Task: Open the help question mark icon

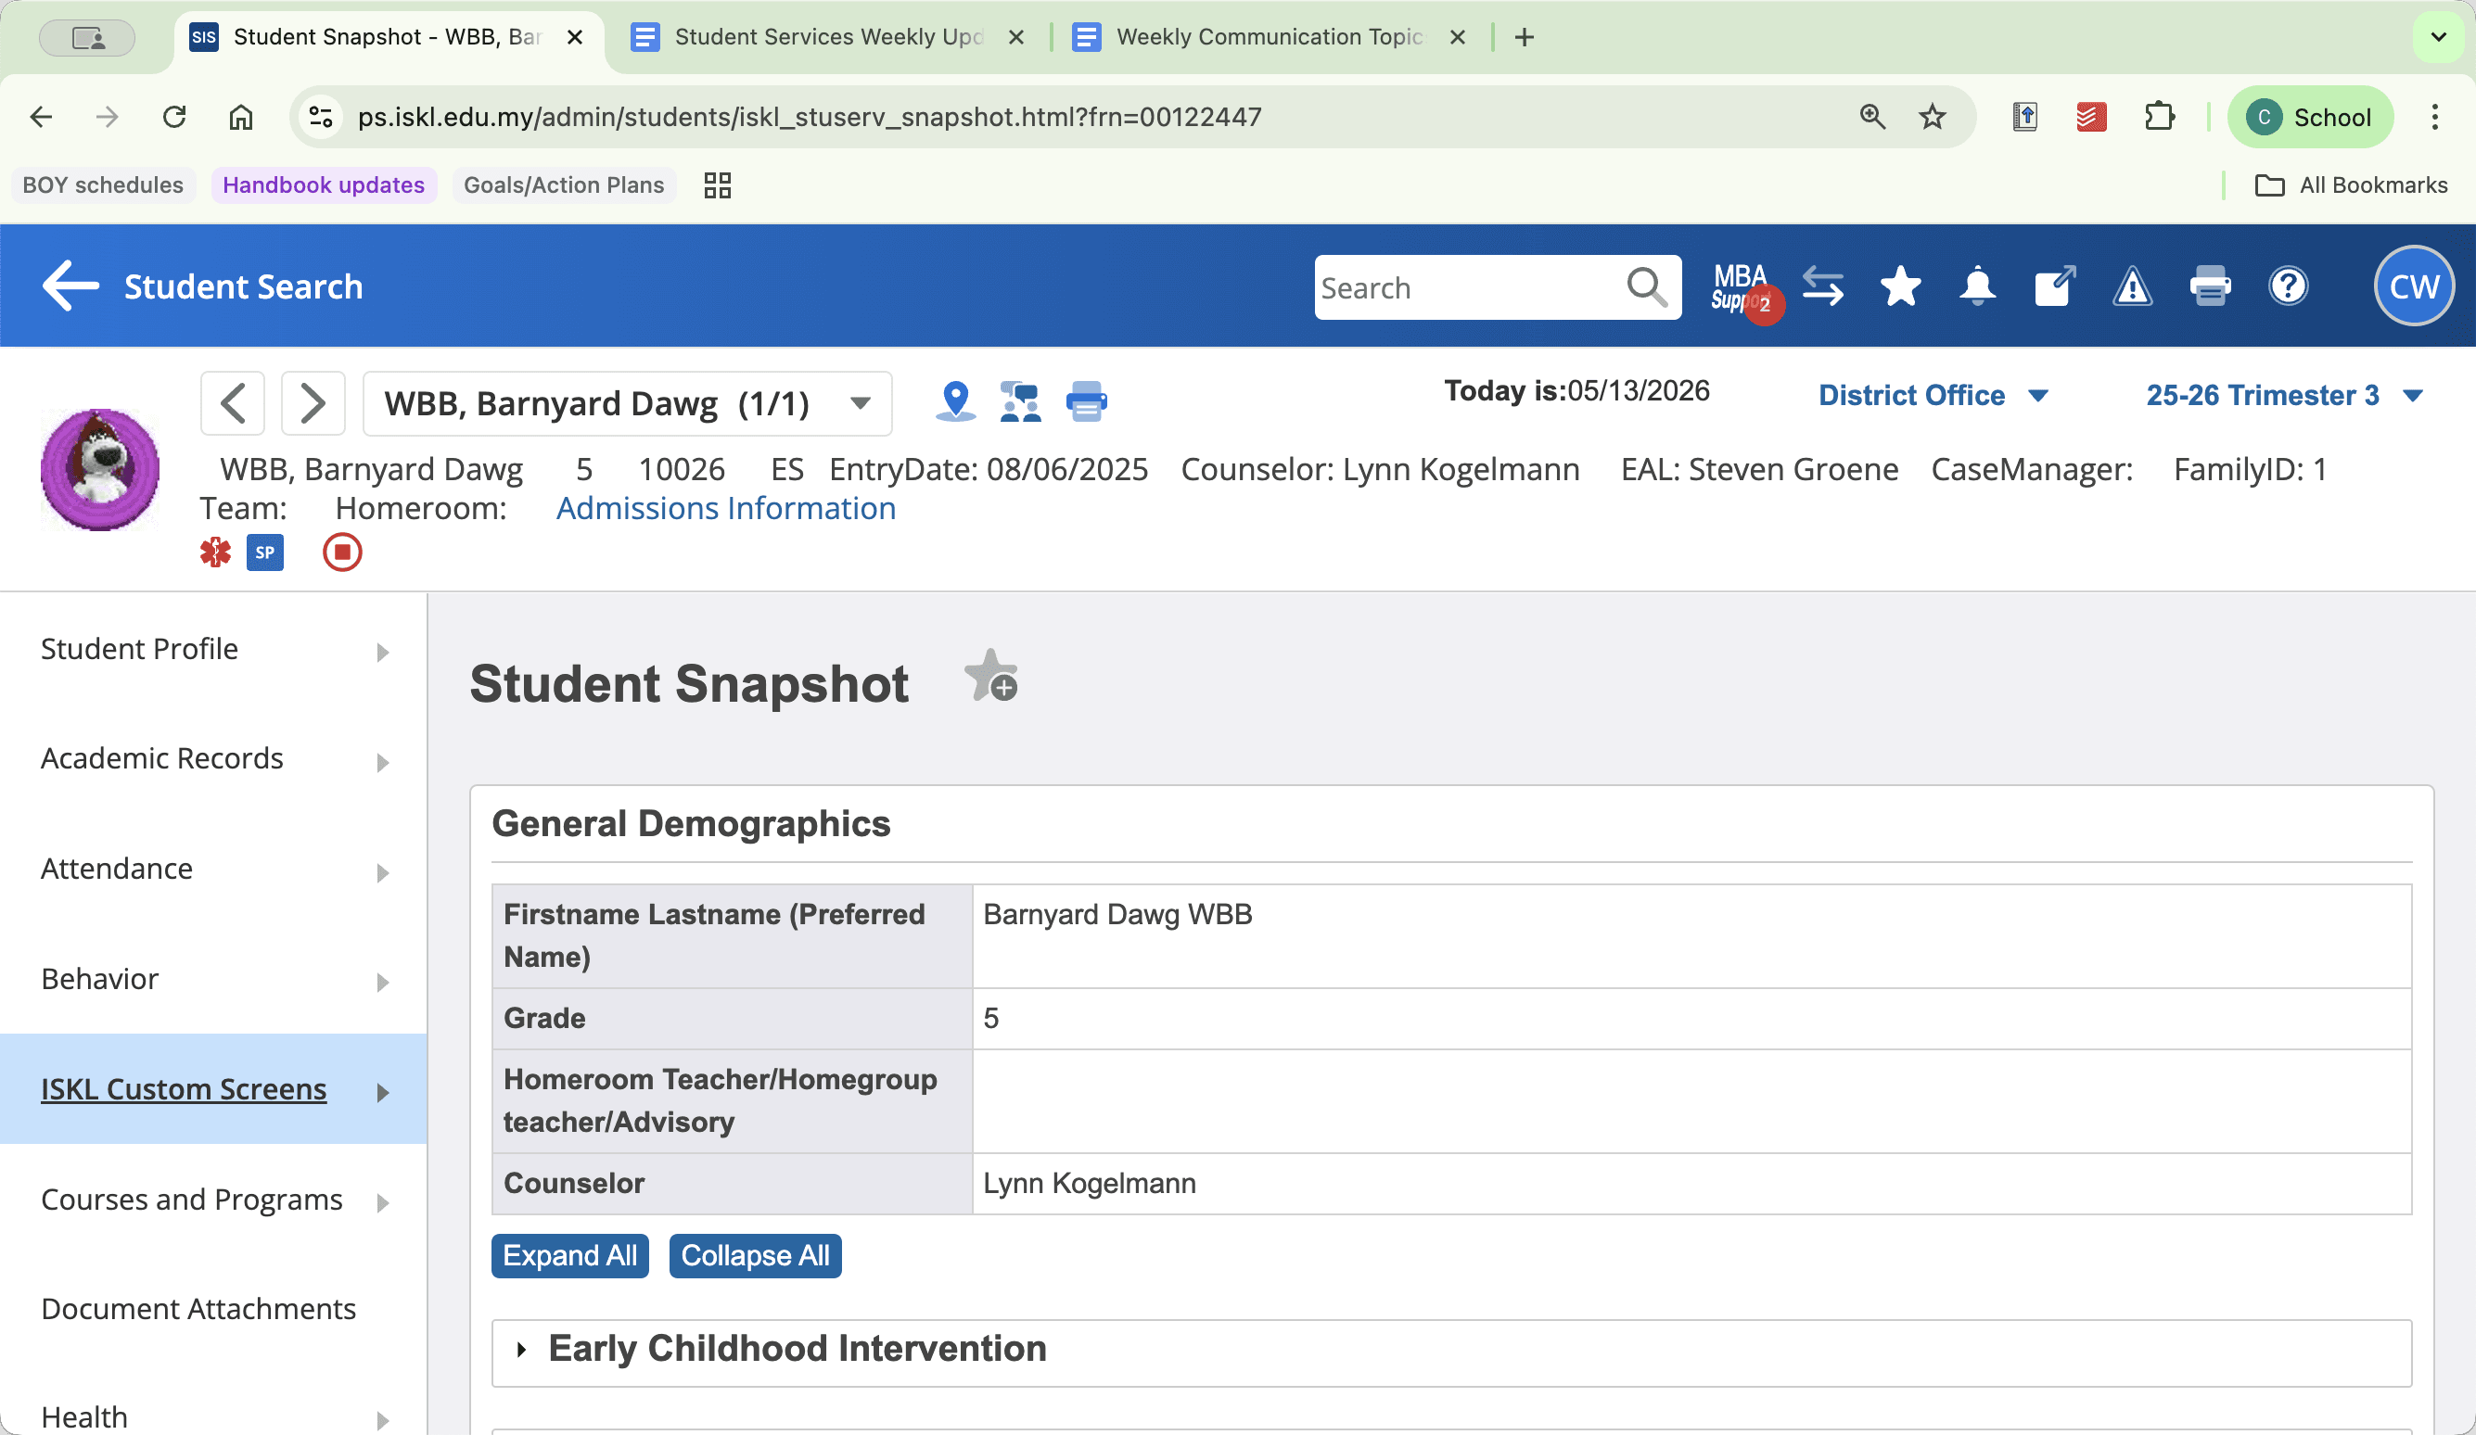Action: [x=2289, y=286]
